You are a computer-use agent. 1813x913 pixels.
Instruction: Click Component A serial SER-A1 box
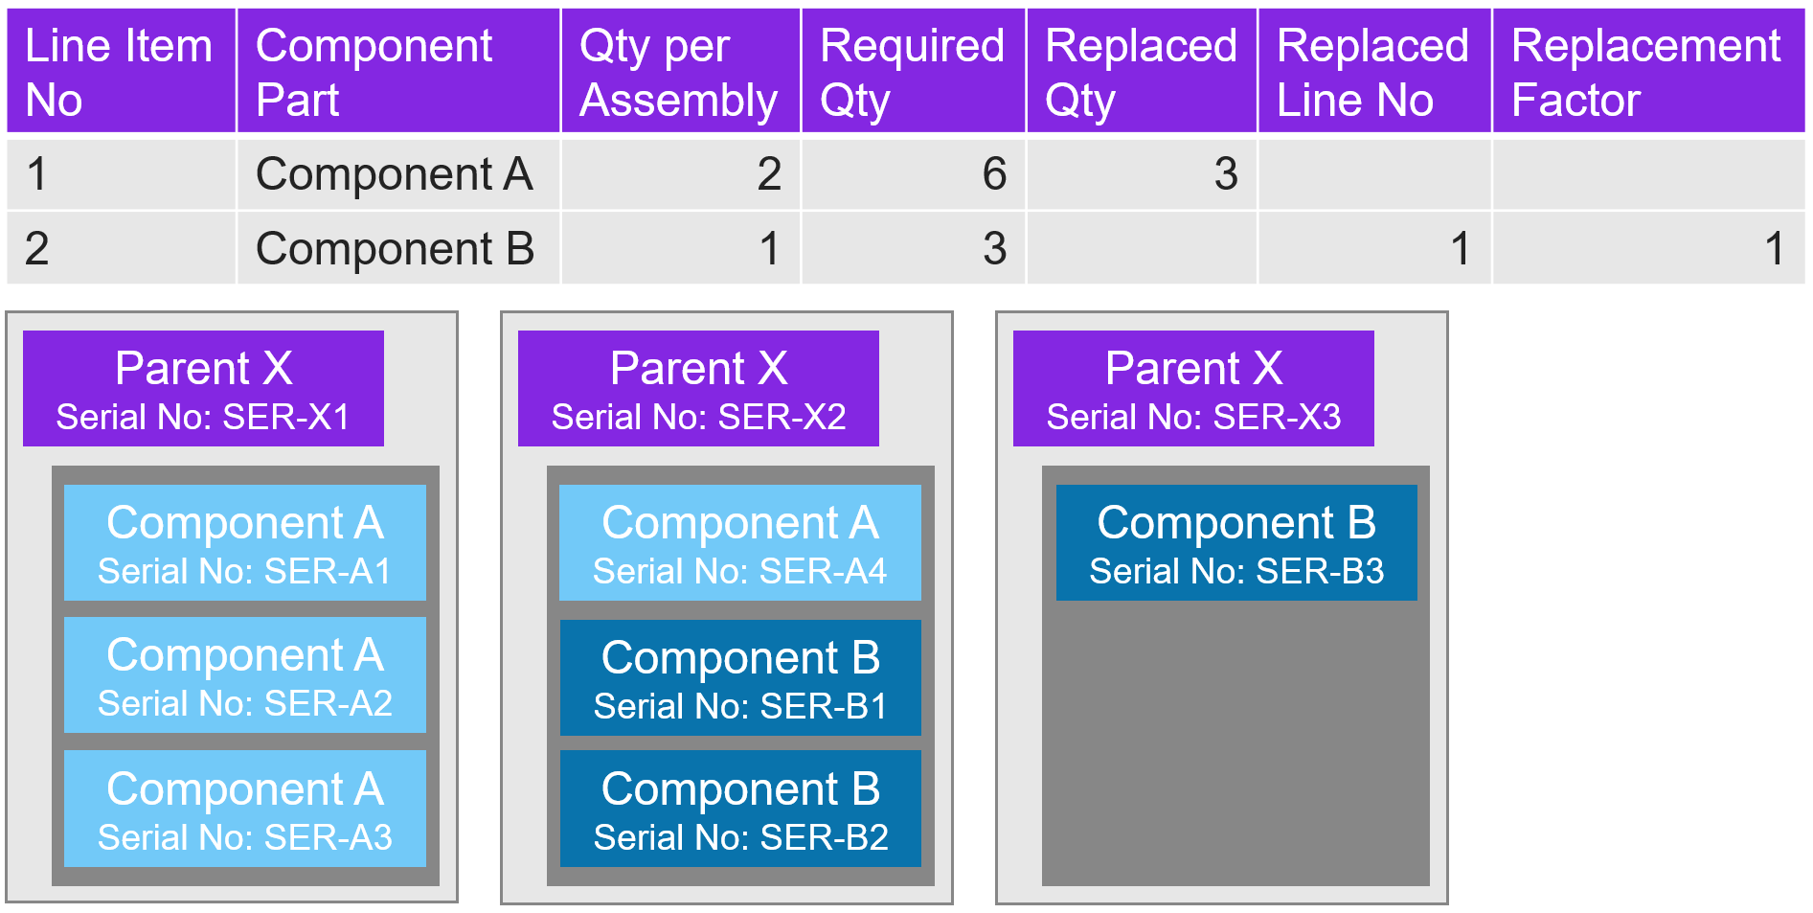tap(245, 543)
